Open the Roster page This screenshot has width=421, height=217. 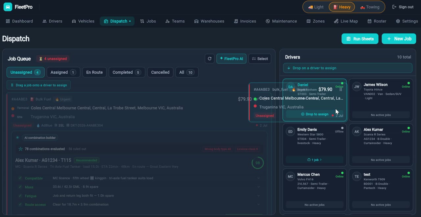[377, 21]
